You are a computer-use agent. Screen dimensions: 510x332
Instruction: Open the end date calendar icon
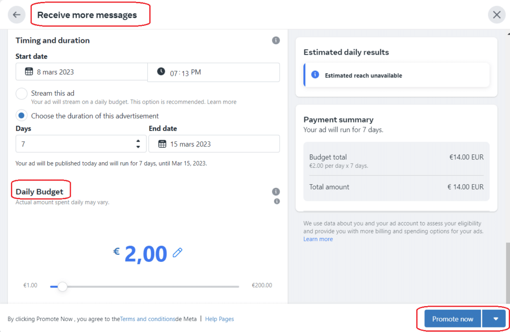(162, 144)
